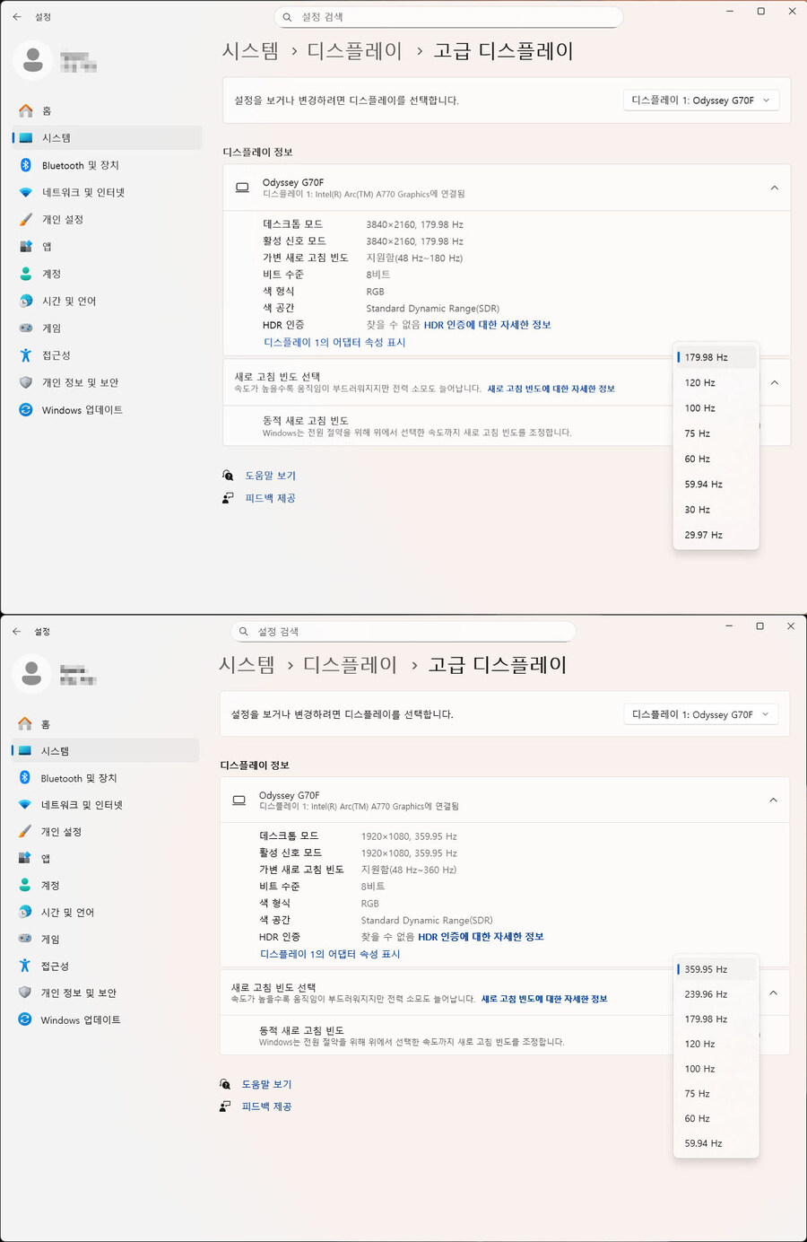Image resolution: width=807 pixels, height=1242 pixels.
Task: Open 시간 및 언어 settings
Action: (71, 301)
